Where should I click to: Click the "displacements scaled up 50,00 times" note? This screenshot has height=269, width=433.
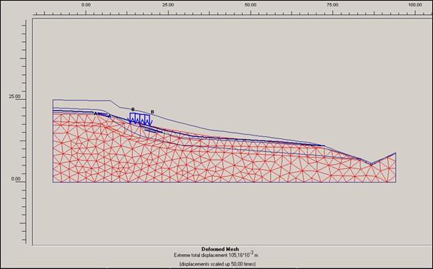218,264
